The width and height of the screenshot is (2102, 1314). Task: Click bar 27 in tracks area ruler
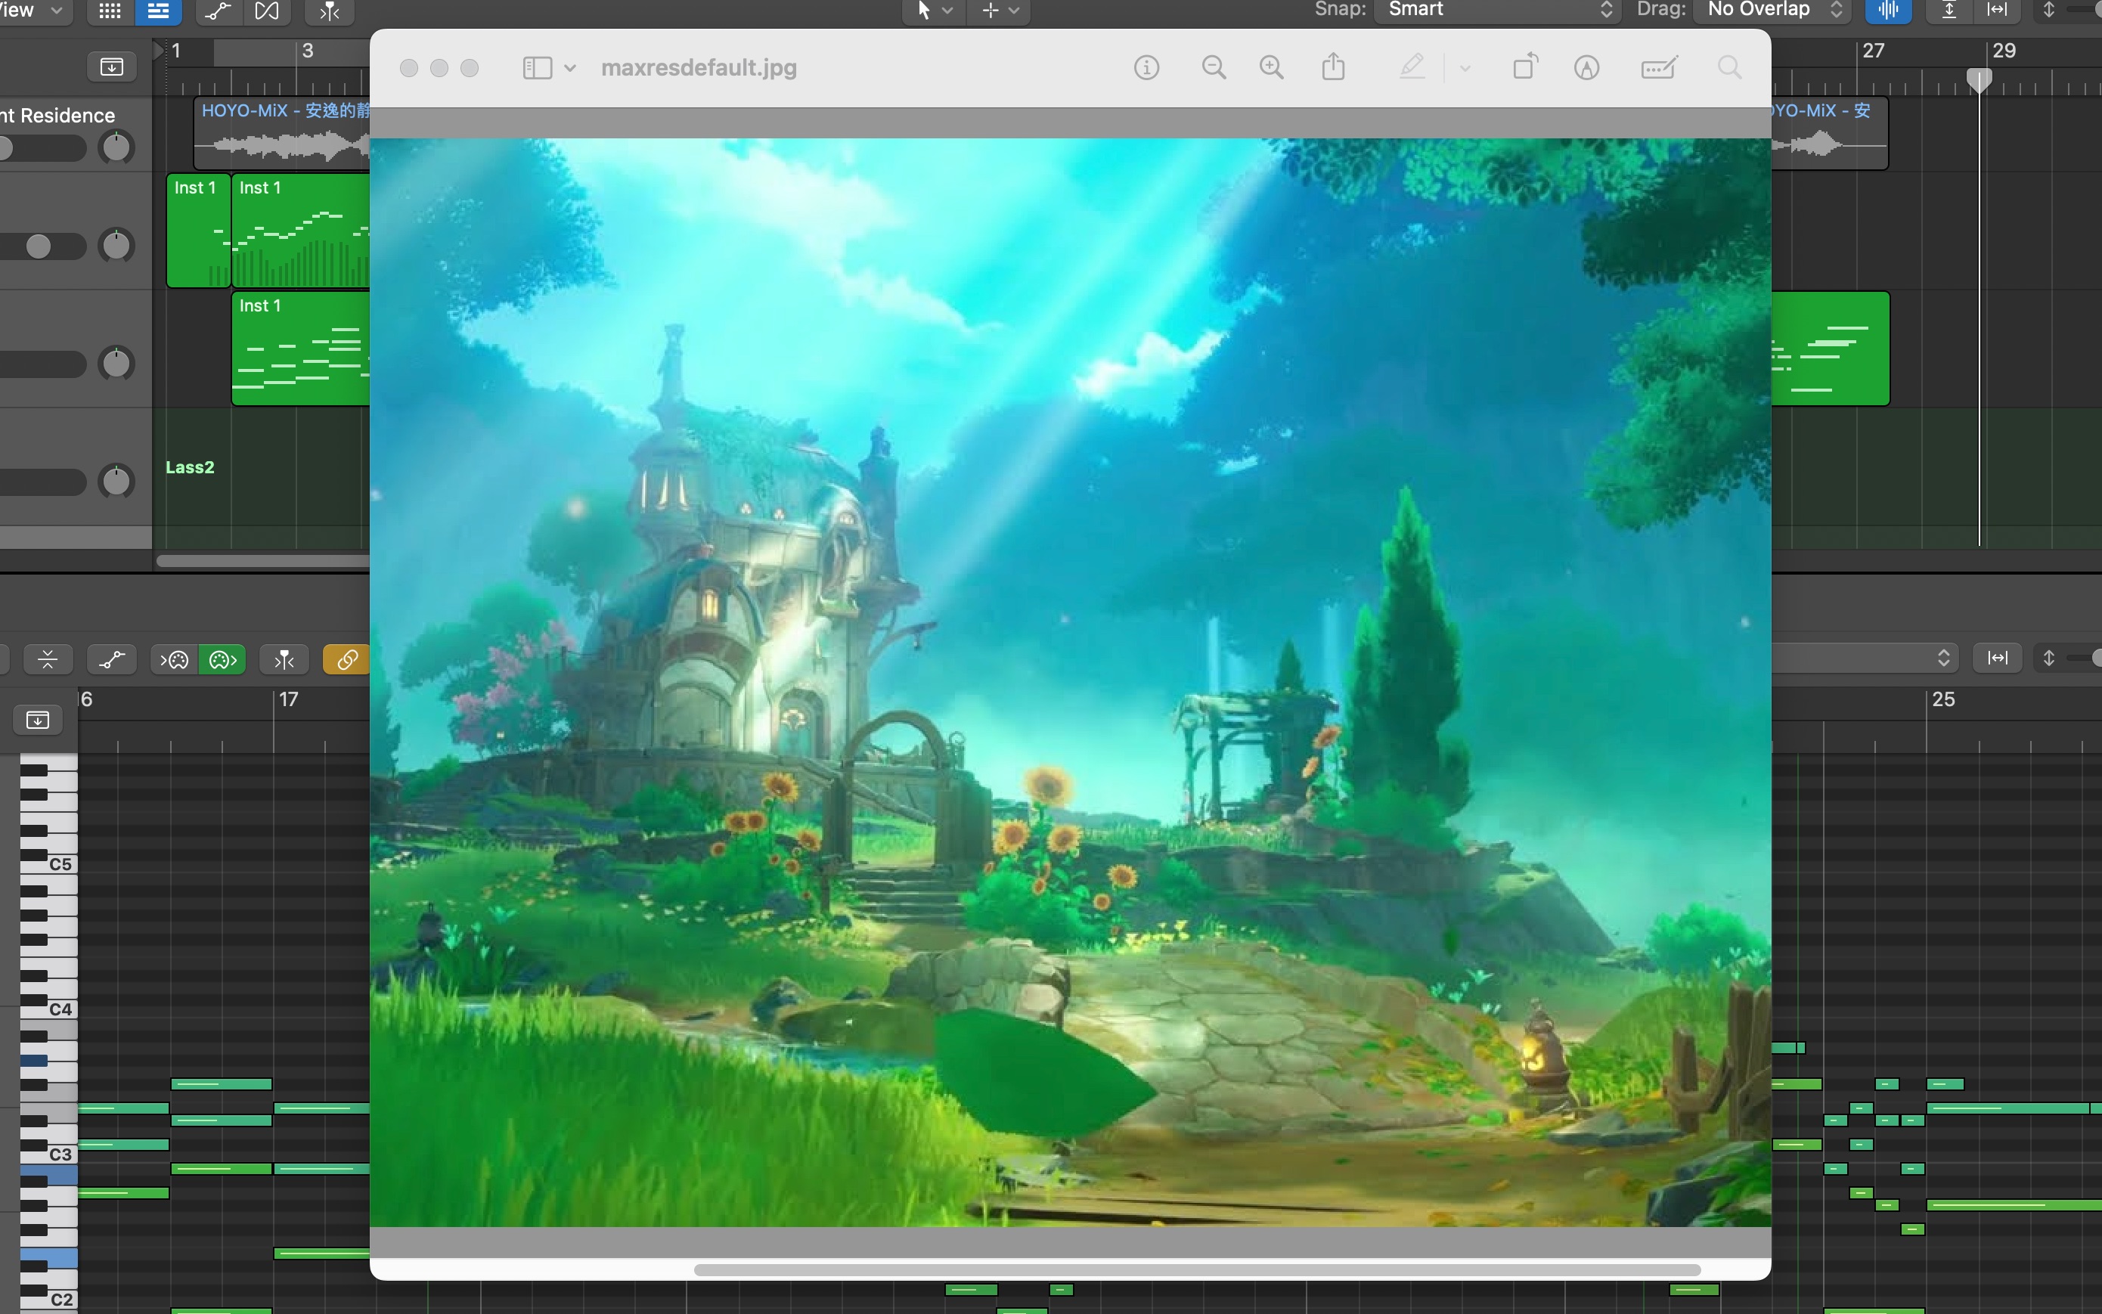pos(1874,51)
